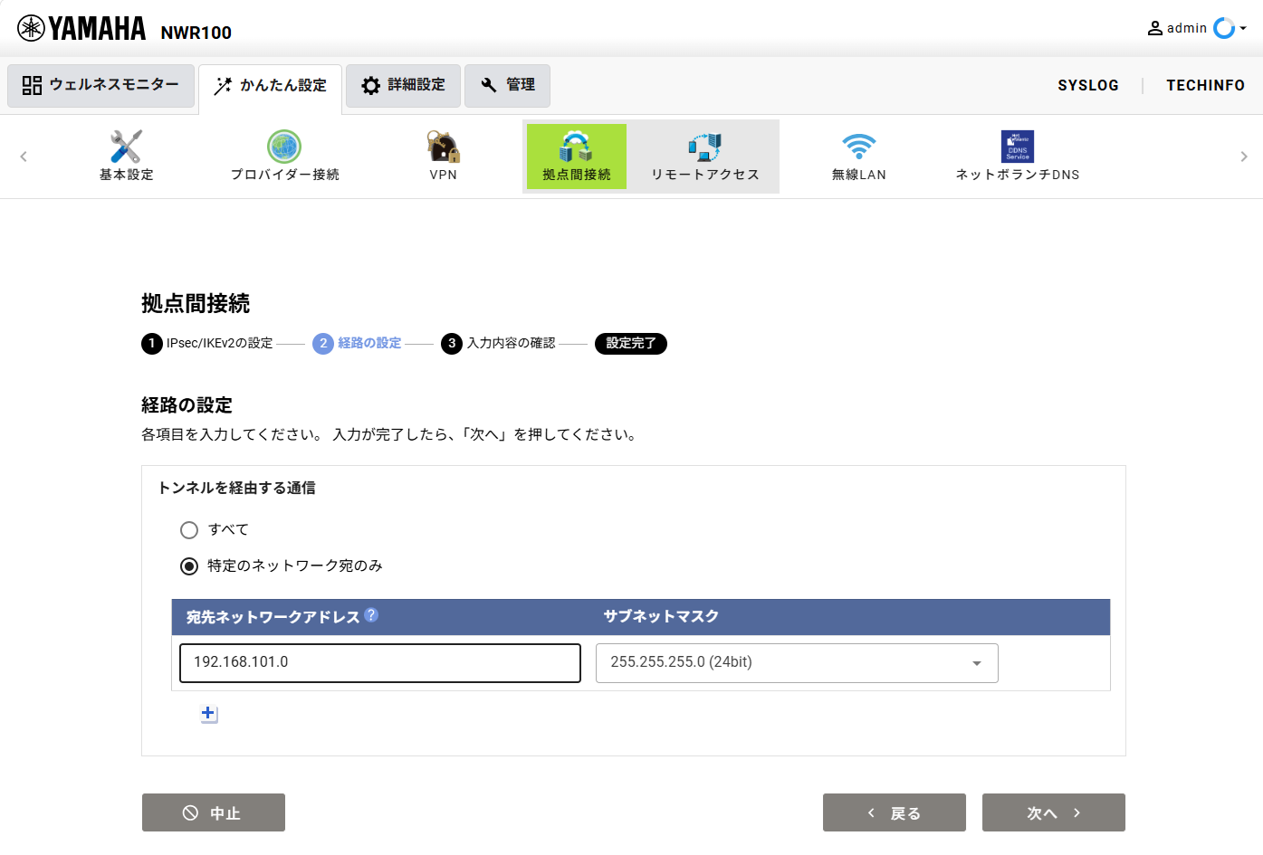Open the サブネットマスク dropdown
Viewport: 1263px width, 855px height.
coord(797,663)
